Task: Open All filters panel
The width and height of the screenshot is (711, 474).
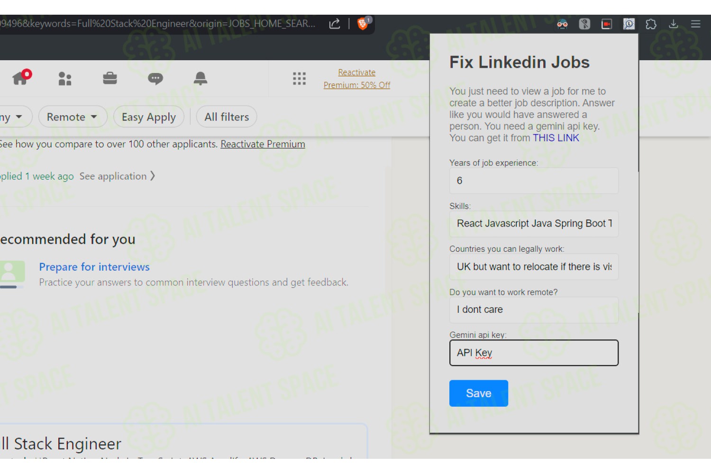Action: click(x=227, y=117)
